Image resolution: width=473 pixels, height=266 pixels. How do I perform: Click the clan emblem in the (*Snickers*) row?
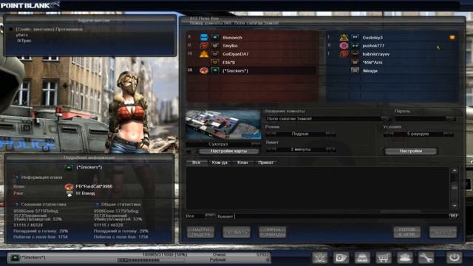coord(204,71)
